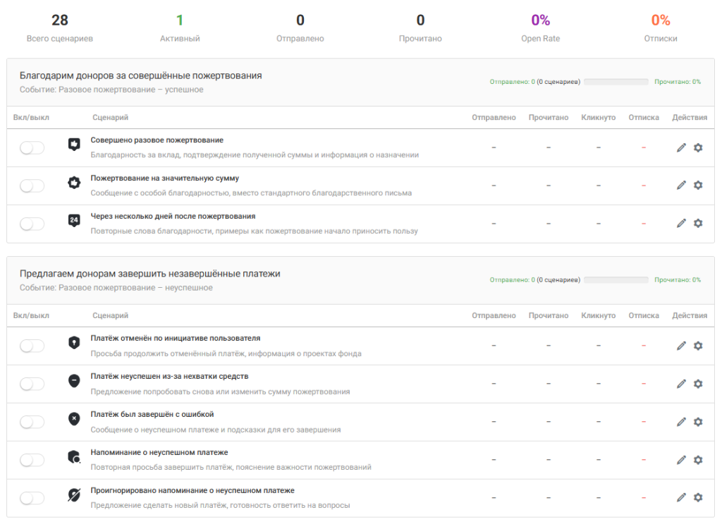Screen dimensions: 722x522
Task: Open gear settings for 'Пожертвование на значительную сумму'
Action: click(x=698, y=185)
